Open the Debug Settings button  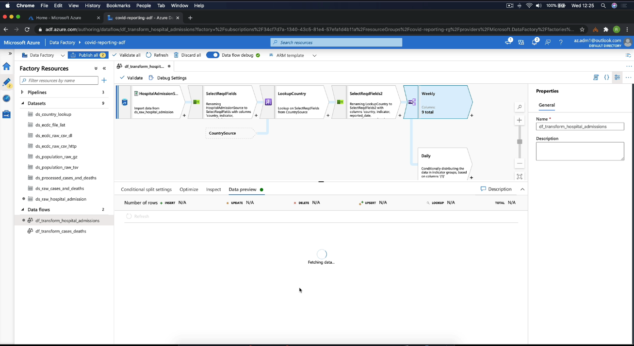[x=167, y=78]
